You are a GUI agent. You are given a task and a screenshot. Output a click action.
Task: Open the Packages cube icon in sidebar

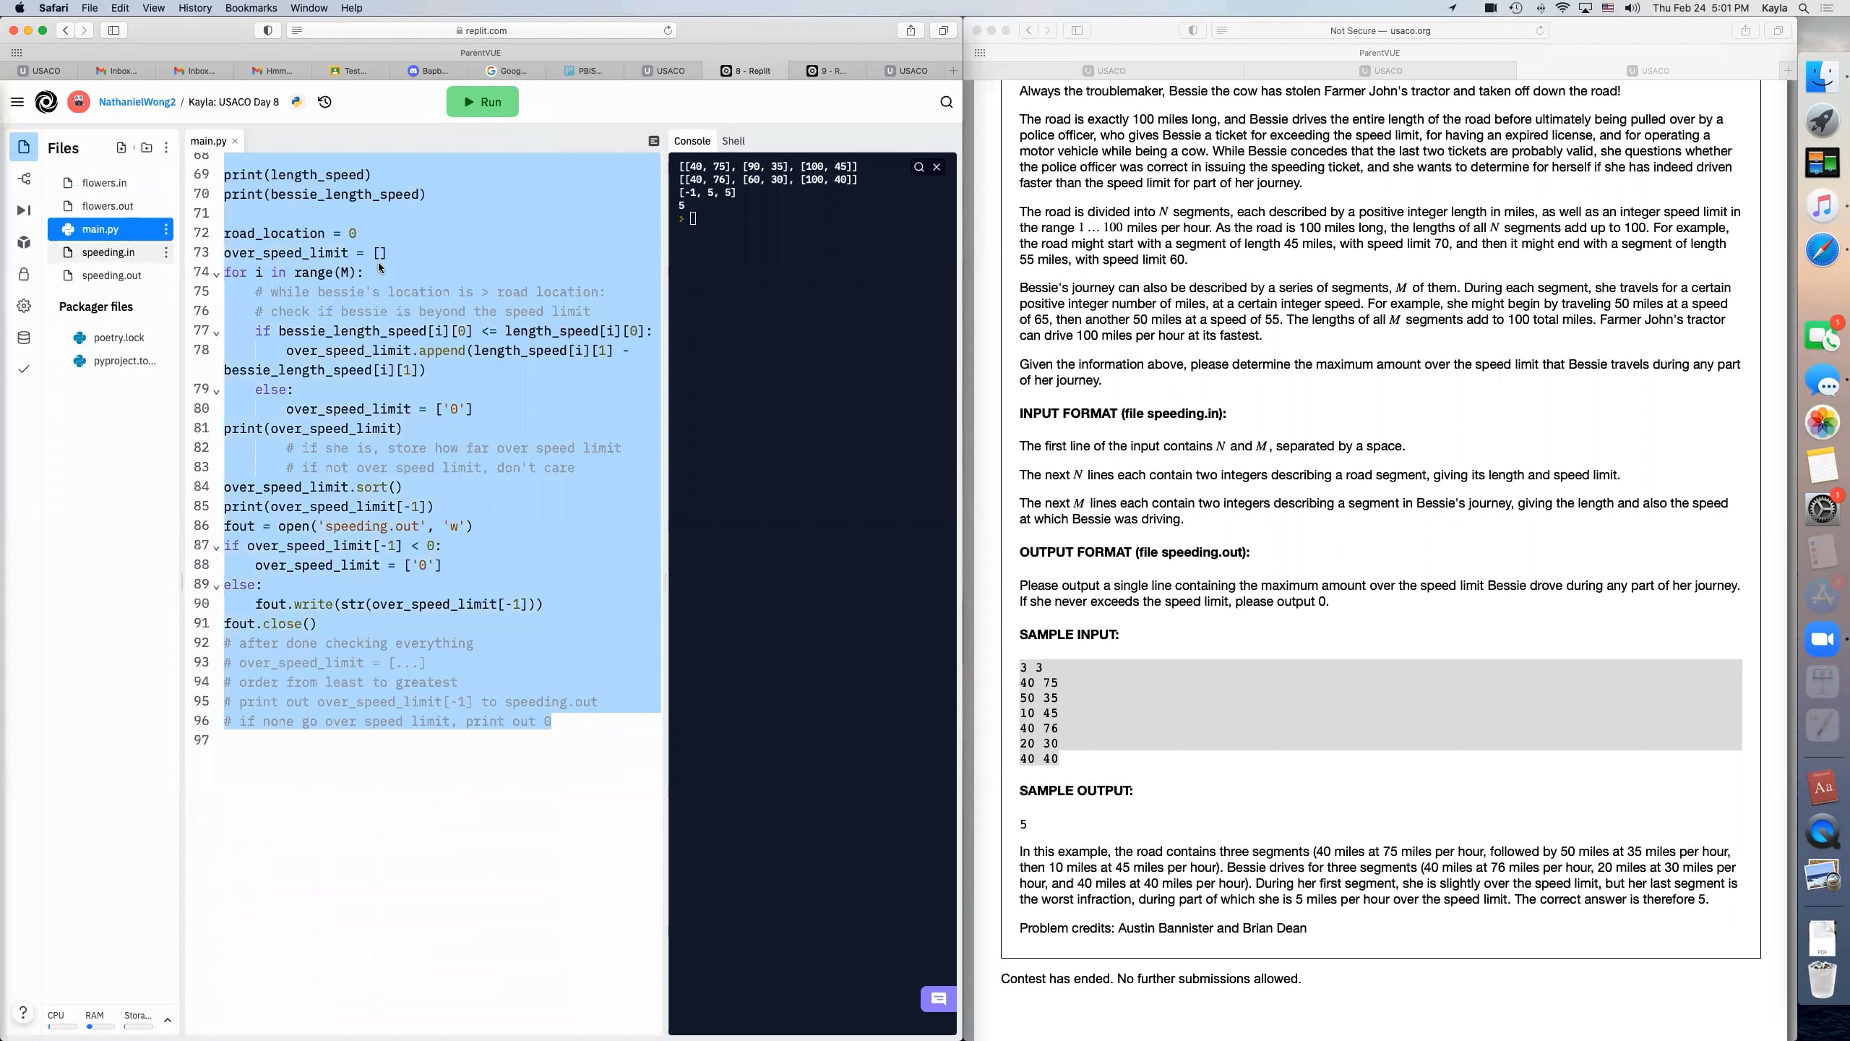[x=24, y=242]
